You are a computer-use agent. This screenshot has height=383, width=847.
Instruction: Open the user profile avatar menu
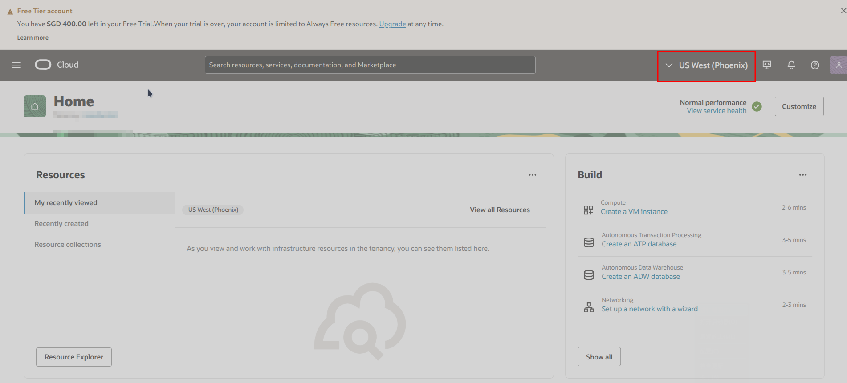[x=839, y=65]
